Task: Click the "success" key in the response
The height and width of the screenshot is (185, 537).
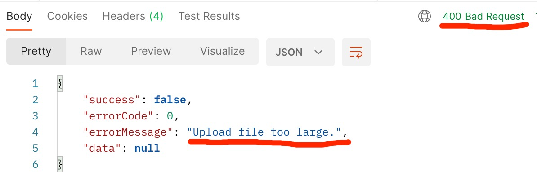Action: point(112,100)
